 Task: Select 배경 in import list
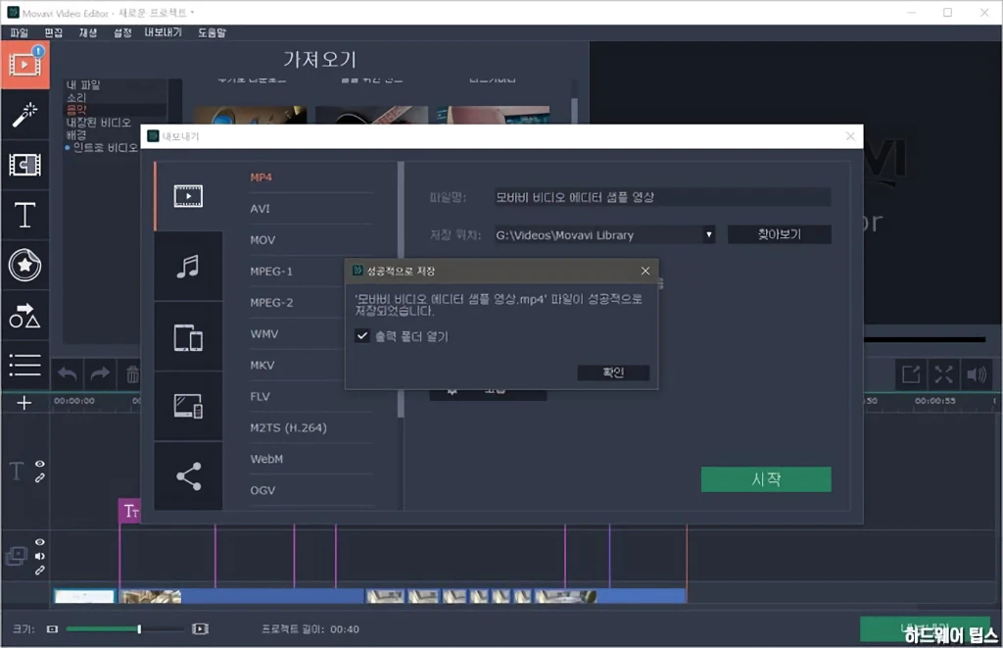coord(76,135)
